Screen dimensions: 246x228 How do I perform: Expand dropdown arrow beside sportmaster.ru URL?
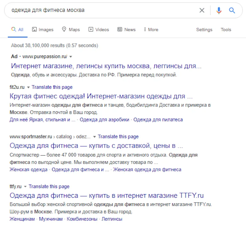point(94,137)
